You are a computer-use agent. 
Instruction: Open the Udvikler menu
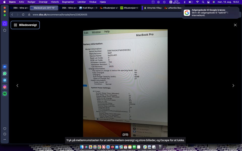pos(82,2)
